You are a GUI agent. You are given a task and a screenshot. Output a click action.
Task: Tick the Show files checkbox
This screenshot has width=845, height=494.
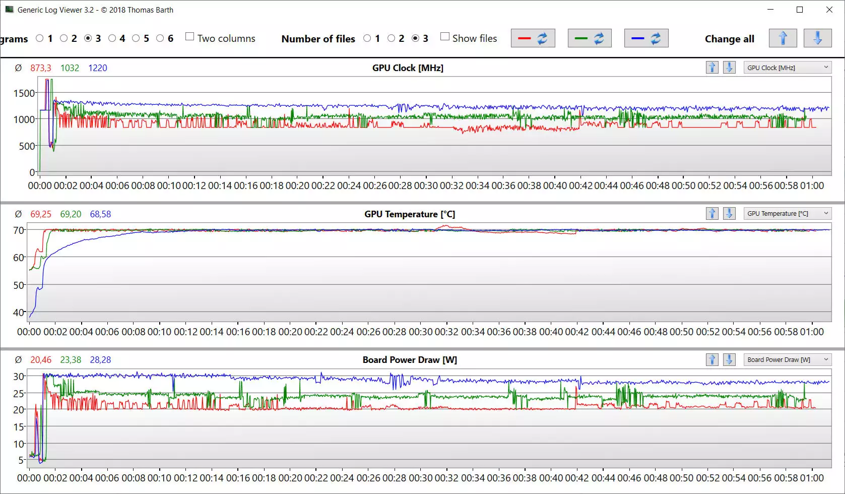click(x=445, y=37)
